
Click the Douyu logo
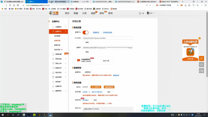54,13
